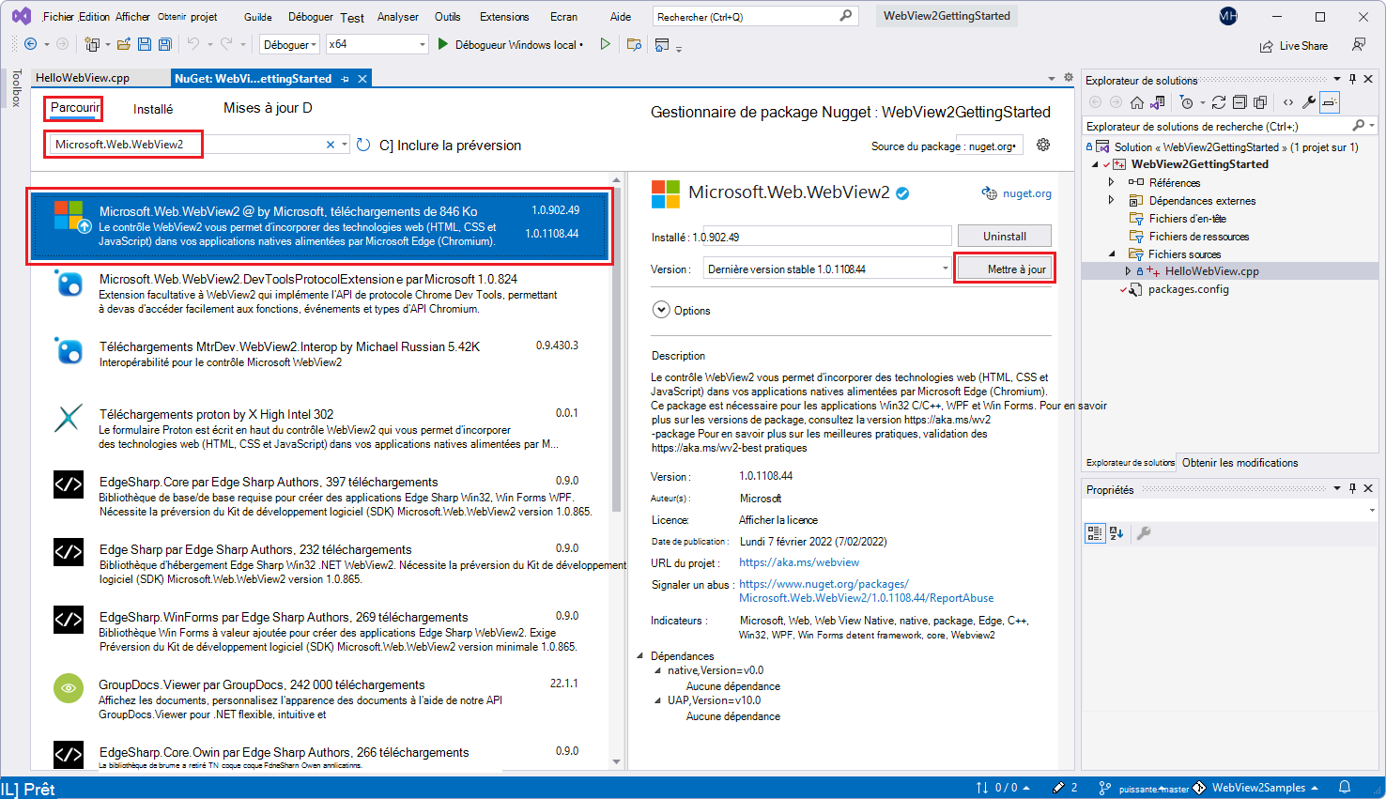Image resolution: width=1386 pixels, height=799 pixels.
Task: Click the Mettre à jour button
Action: click(1004, 269)
